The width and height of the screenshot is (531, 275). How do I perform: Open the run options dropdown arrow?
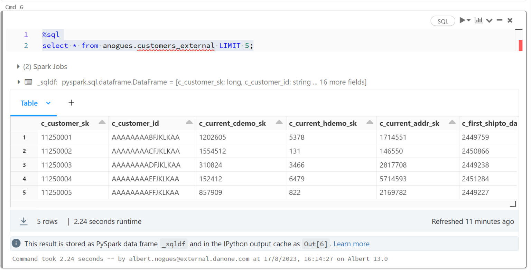pyautogui.click(x=469, y=20)
